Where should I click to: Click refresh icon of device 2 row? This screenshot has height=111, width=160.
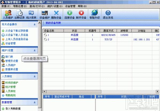point(45,39)
